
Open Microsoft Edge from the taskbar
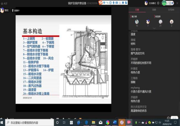(x=86, y=122)
